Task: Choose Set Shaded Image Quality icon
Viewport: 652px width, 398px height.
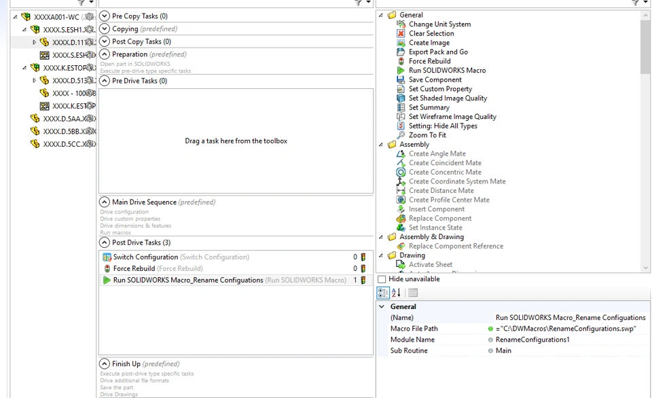Action: (x=401, y=98)
